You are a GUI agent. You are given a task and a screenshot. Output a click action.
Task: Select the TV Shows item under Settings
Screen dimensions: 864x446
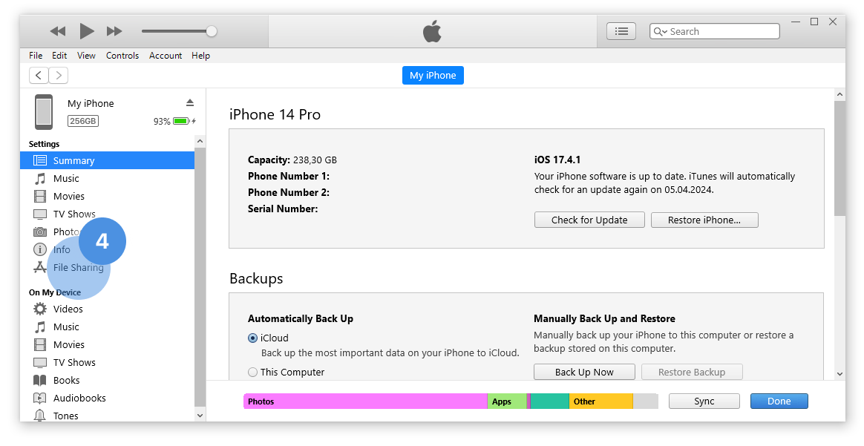pyautogui.click(x=74, y=214)
